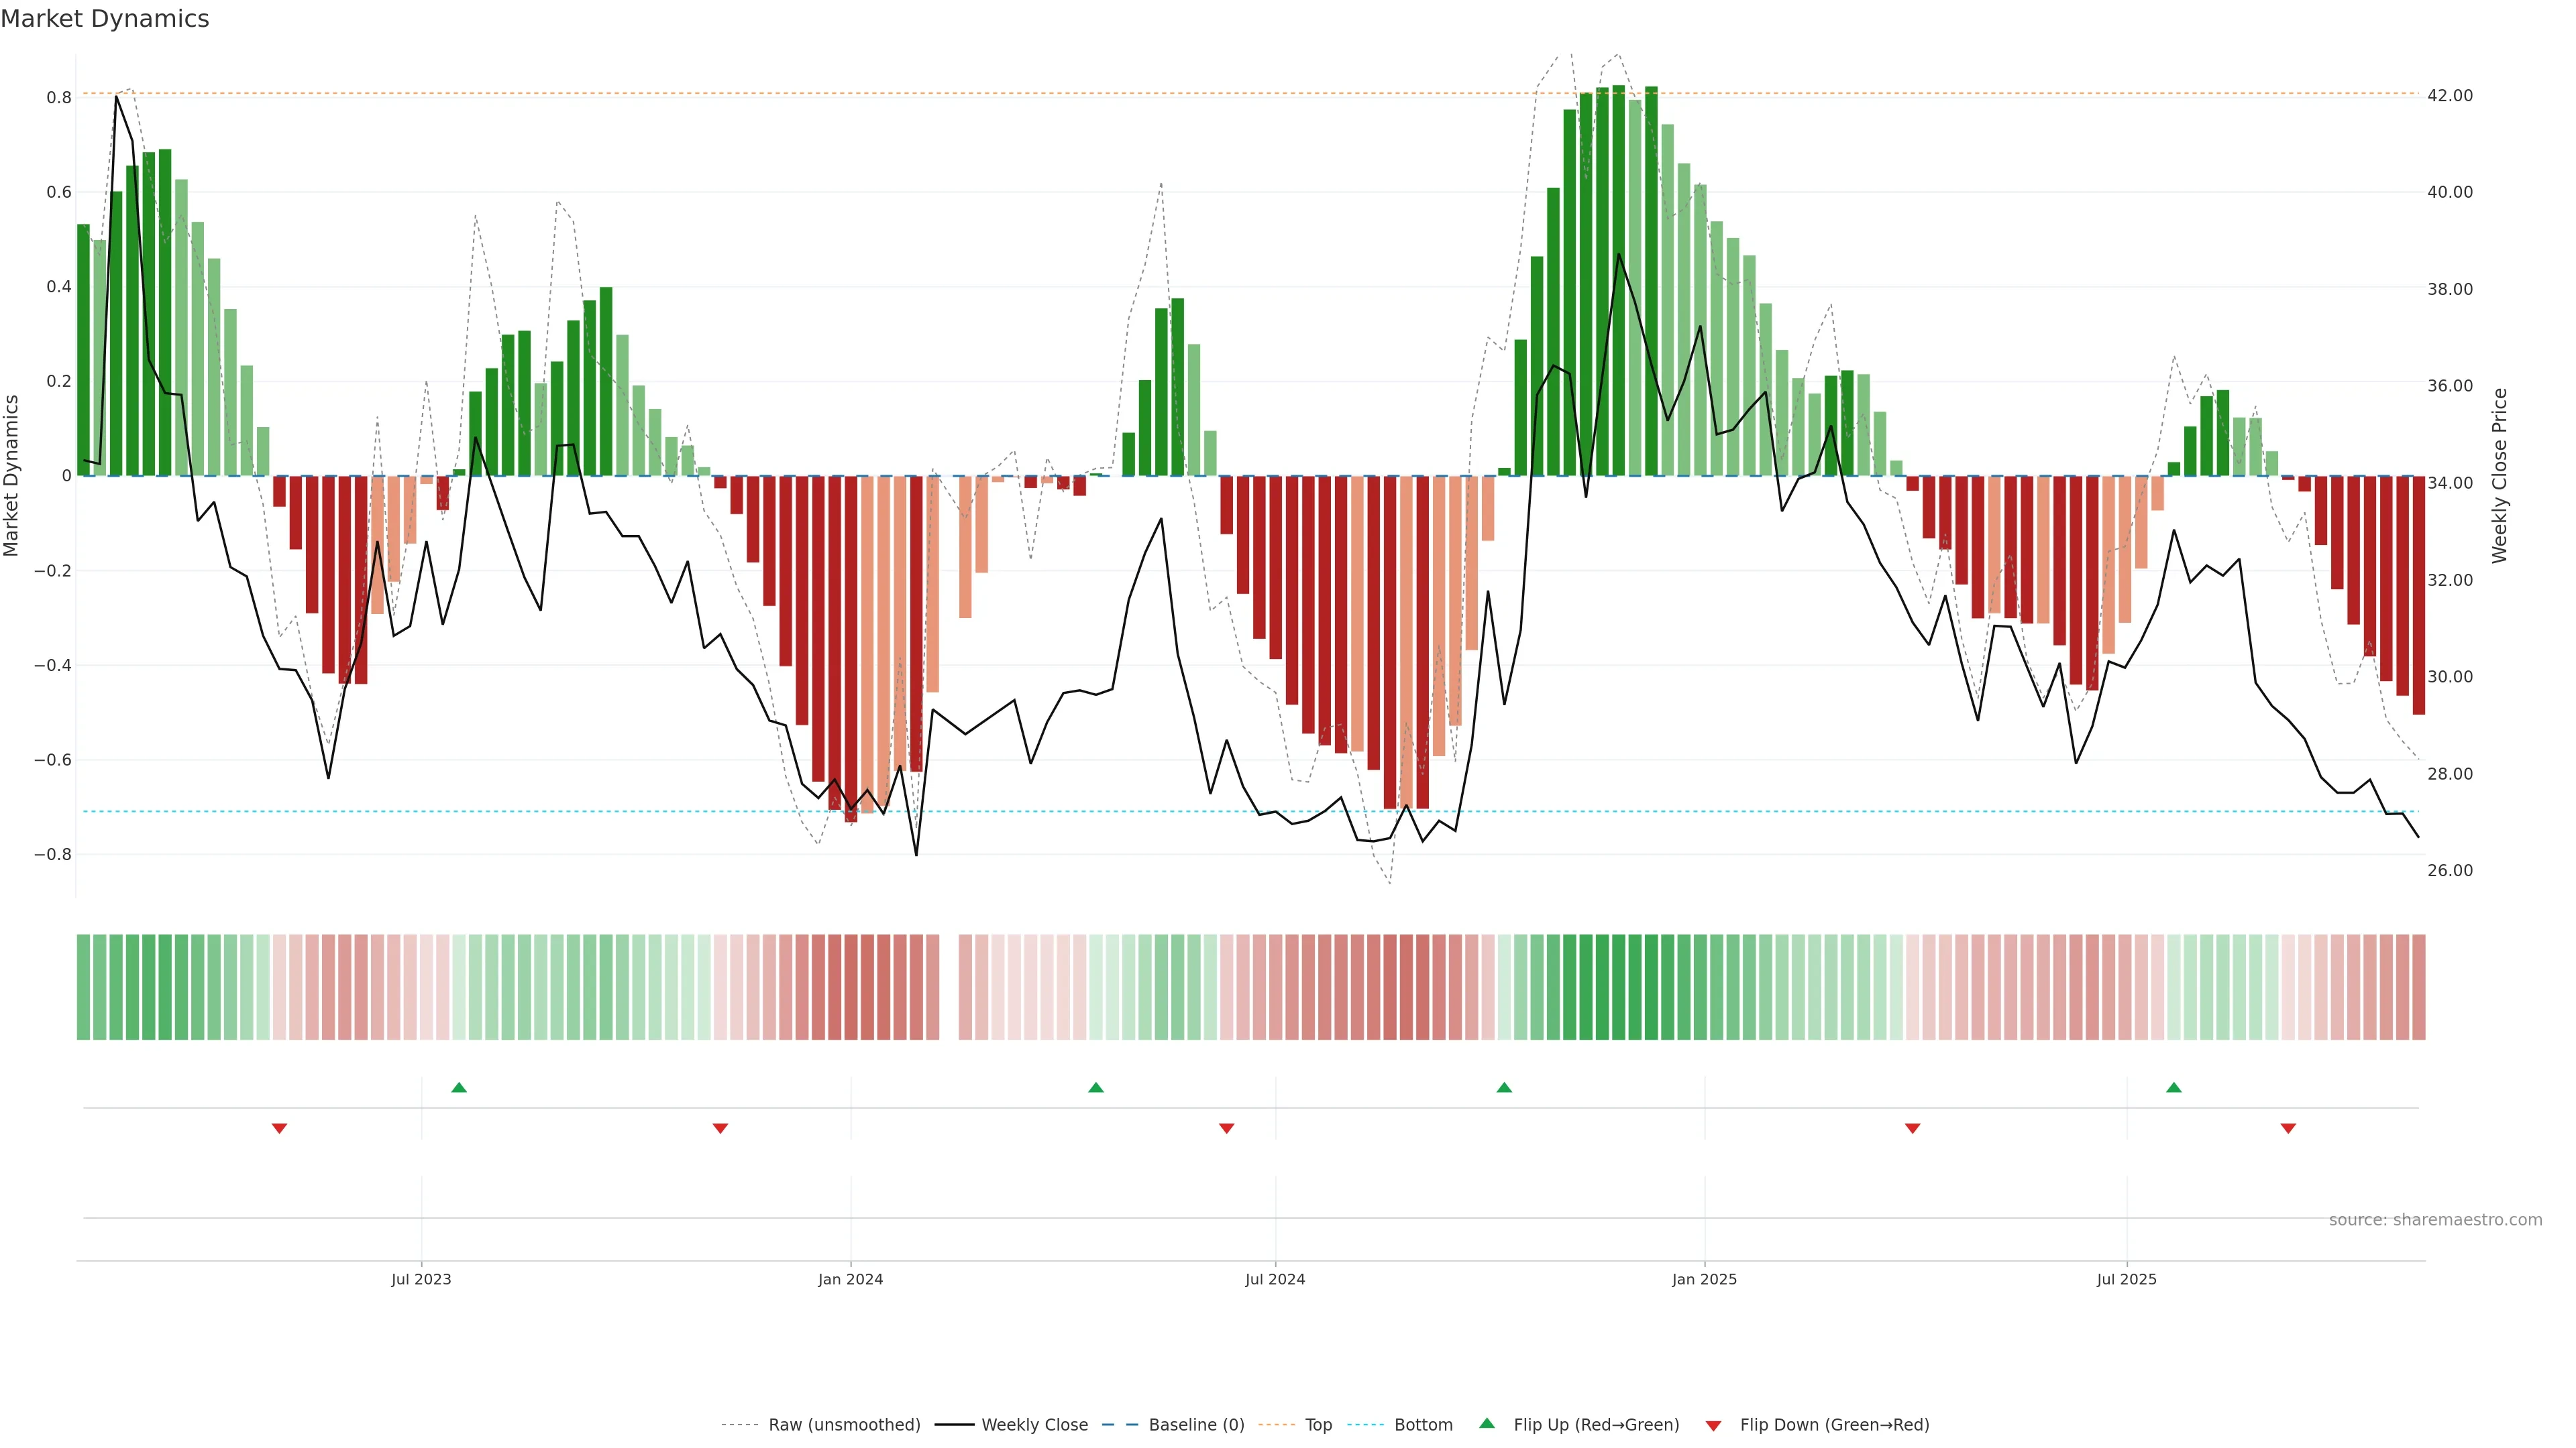Toggle the Weekly Close legend entry
The height and width of the screenshot is (1448, 2576).
pos(1034,1425)
